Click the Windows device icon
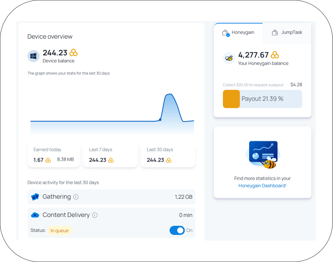Image resolution: width=333 pixels, height=262 pixels. click(34, 56)
